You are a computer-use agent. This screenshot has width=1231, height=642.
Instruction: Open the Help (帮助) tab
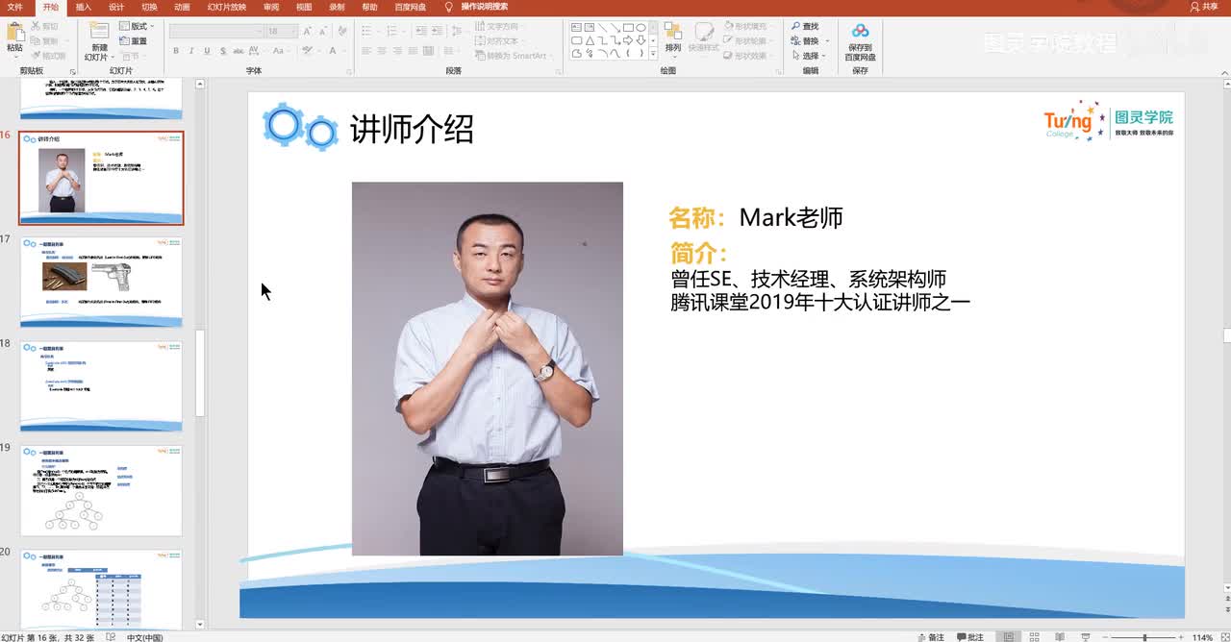click(x=369, y=7)
